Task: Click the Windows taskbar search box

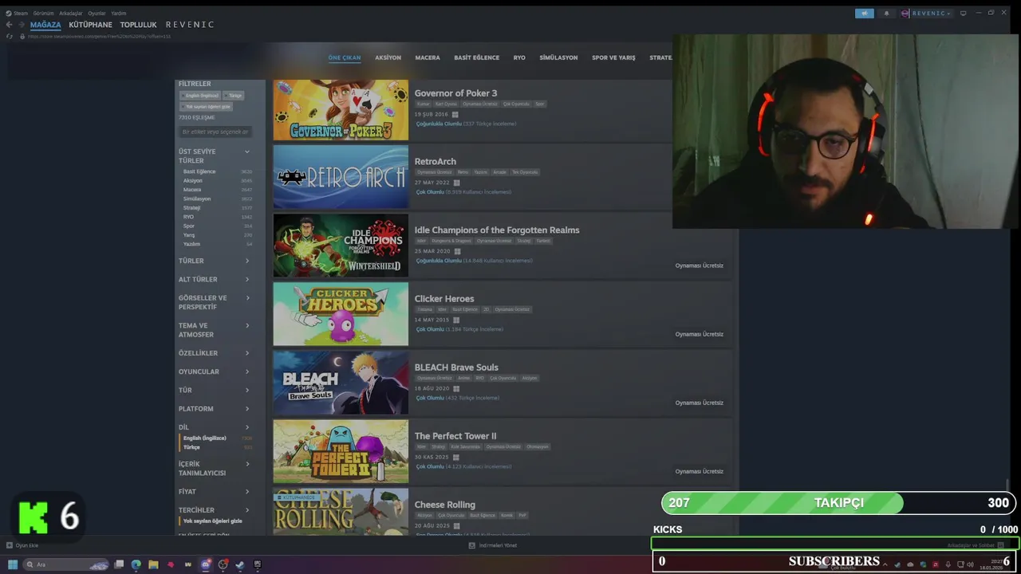Action: [65, 564]
